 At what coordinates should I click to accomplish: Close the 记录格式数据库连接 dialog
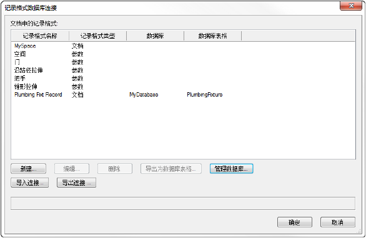point(351,6)
